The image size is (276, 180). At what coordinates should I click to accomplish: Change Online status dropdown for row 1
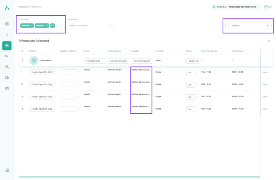coord(191,72)
